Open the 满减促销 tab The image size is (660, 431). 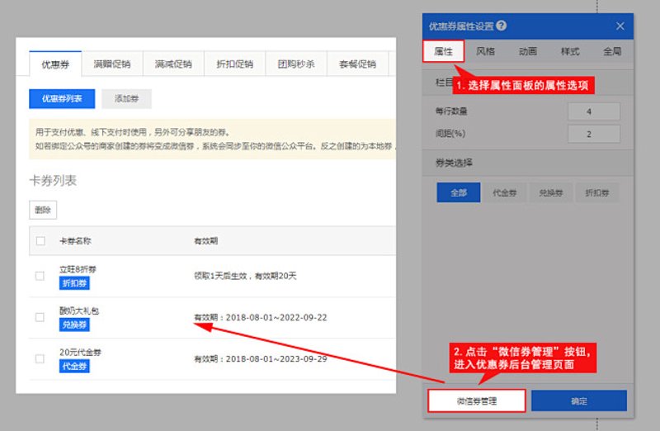pyautogui.click(x=173, y=64)
